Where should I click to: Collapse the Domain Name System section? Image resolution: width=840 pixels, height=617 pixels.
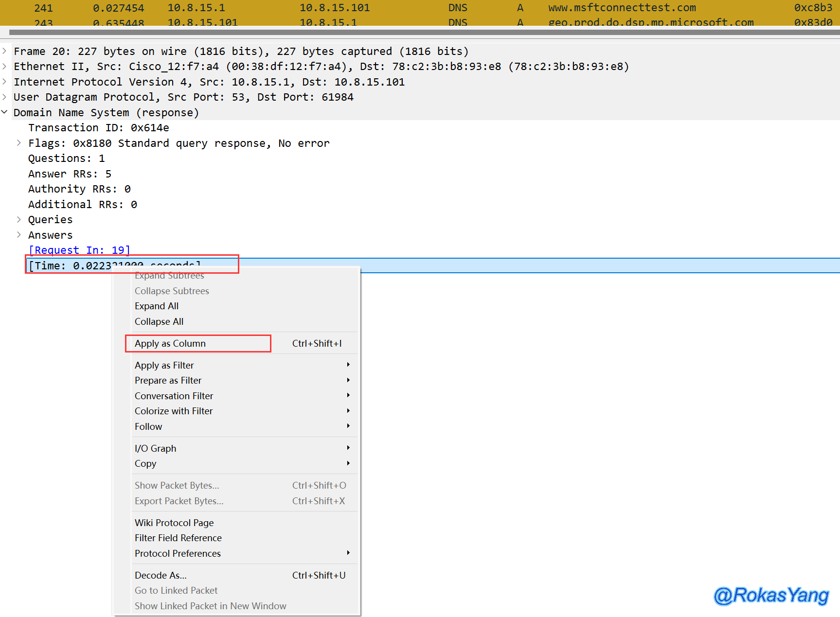4,112
